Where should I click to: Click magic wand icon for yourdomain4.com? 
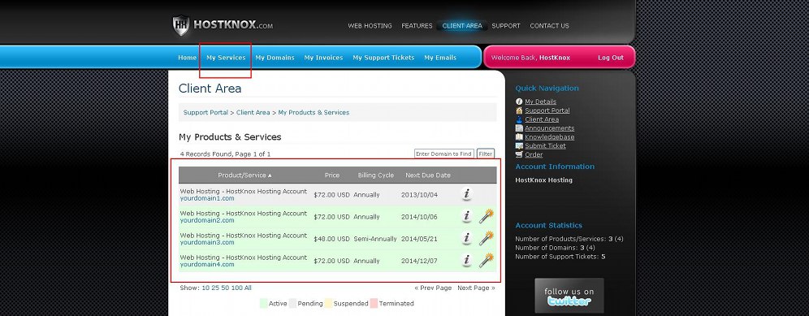pos(486,261)
